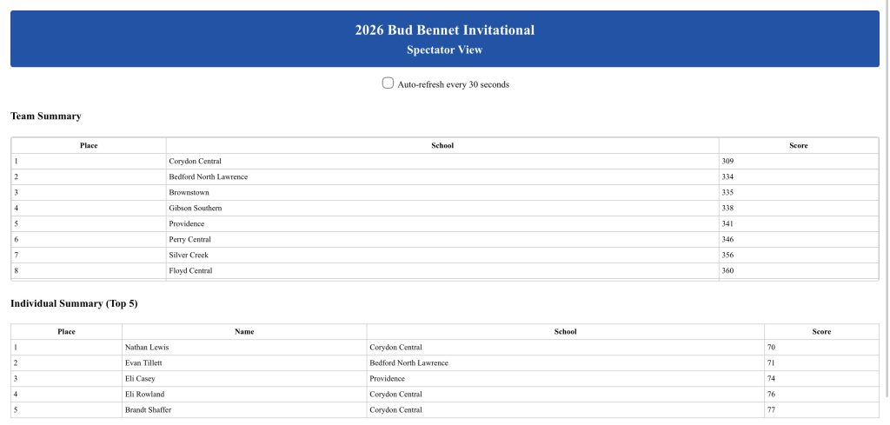The image size is (890, 425).
Task: Click the Score column header in Team Summary
Action: click(798, 146)
